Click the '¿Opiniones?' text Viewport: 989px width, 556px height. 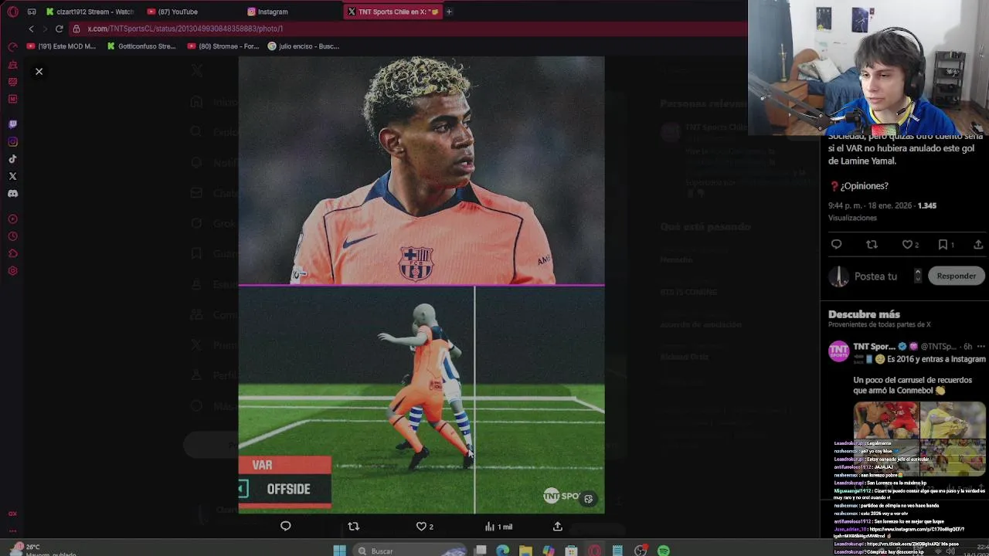864,186
